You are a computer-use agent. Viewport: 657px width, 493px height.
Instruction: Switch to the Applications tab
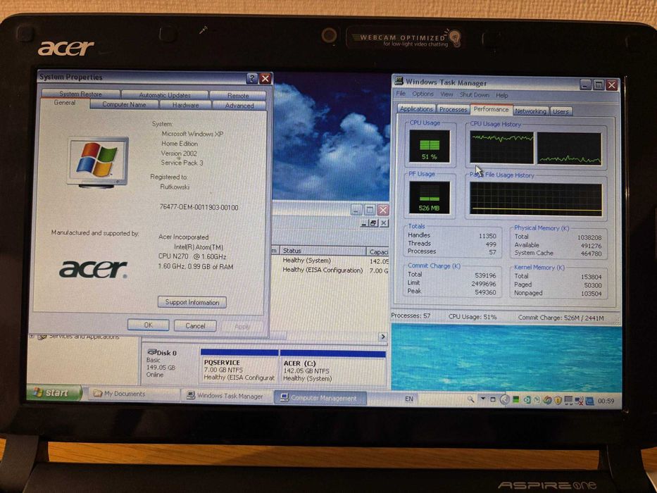(416, 108)
